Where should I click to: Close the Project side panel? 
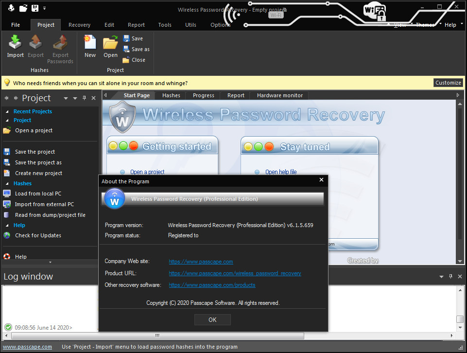(93, 98)
